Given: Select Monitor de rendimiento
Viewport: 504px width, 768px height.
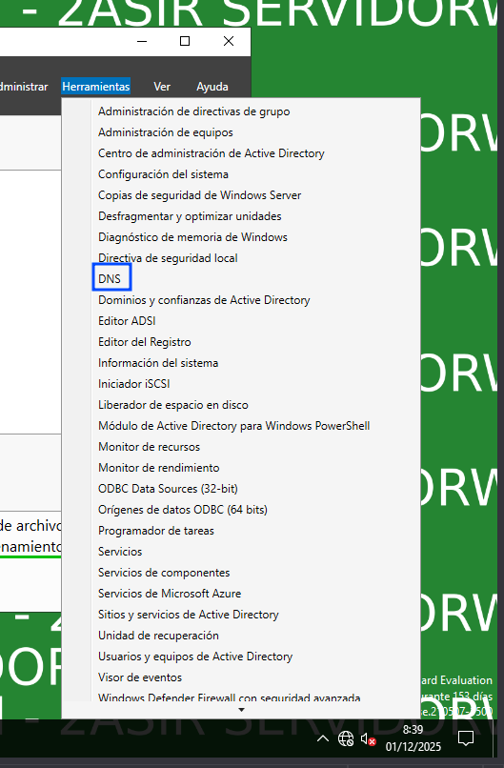Looking at the screenshot, I should tap(159, 468).
